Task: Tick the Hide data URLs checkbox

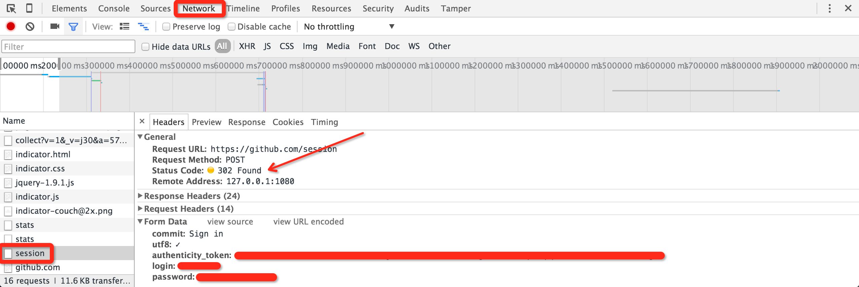Action: click(x=145, y=47)
